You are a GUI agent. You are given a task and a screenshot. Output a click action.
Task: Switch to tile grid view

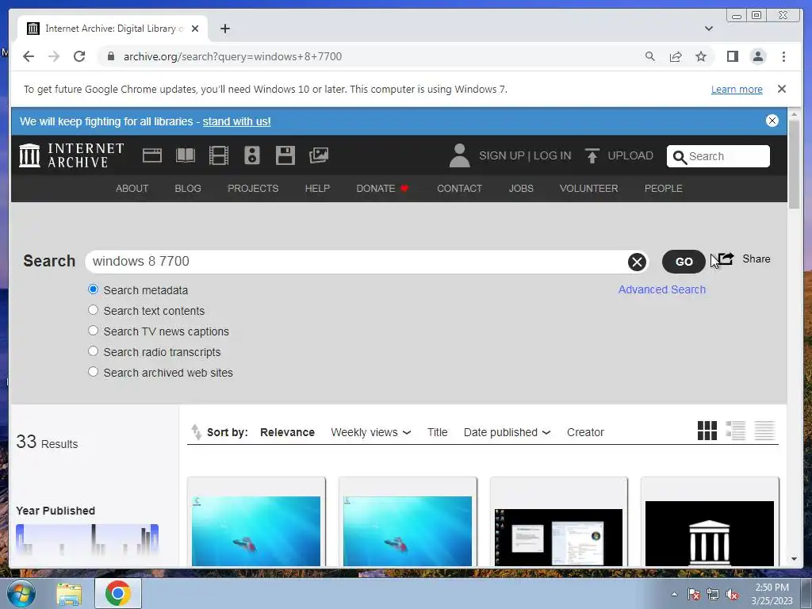click(x=707, y=431)
